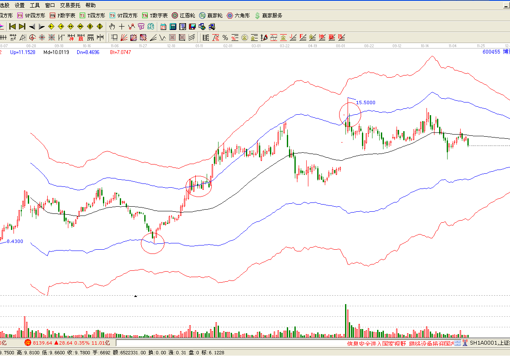The image size is (510, 356).
Task: Open the calculator tool icon
Action: [x=173, y=27]
